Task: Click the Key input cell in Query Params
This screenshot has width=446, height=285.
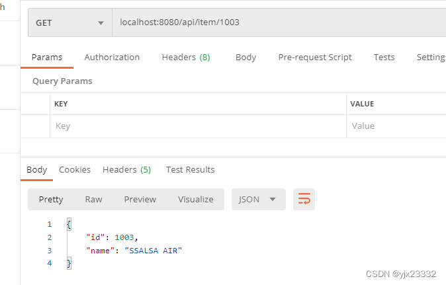Action: coord(198,126)
